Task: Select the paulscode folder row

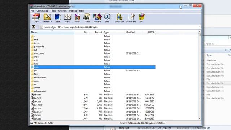Action: [x=93, y=47]
